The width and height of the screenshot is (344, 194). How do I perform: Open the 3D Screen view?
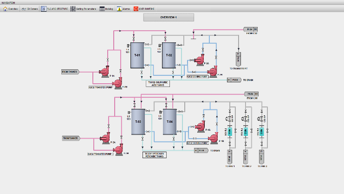pos(31,9)
